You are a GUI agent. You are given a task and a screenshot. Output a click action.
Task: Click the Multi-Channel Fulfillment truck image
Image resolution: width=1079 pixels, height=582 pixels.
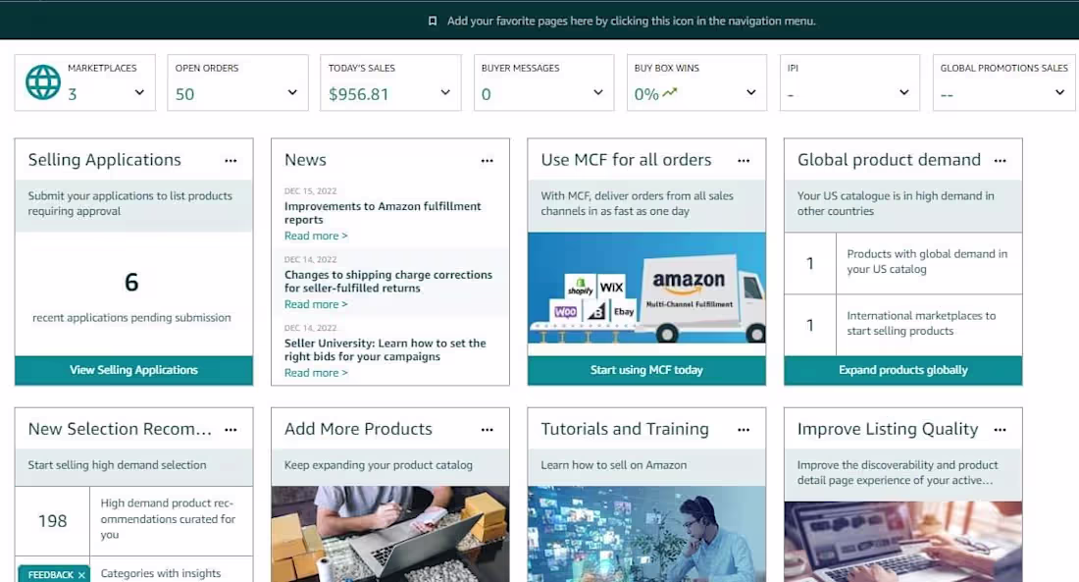tap(646, 288)
